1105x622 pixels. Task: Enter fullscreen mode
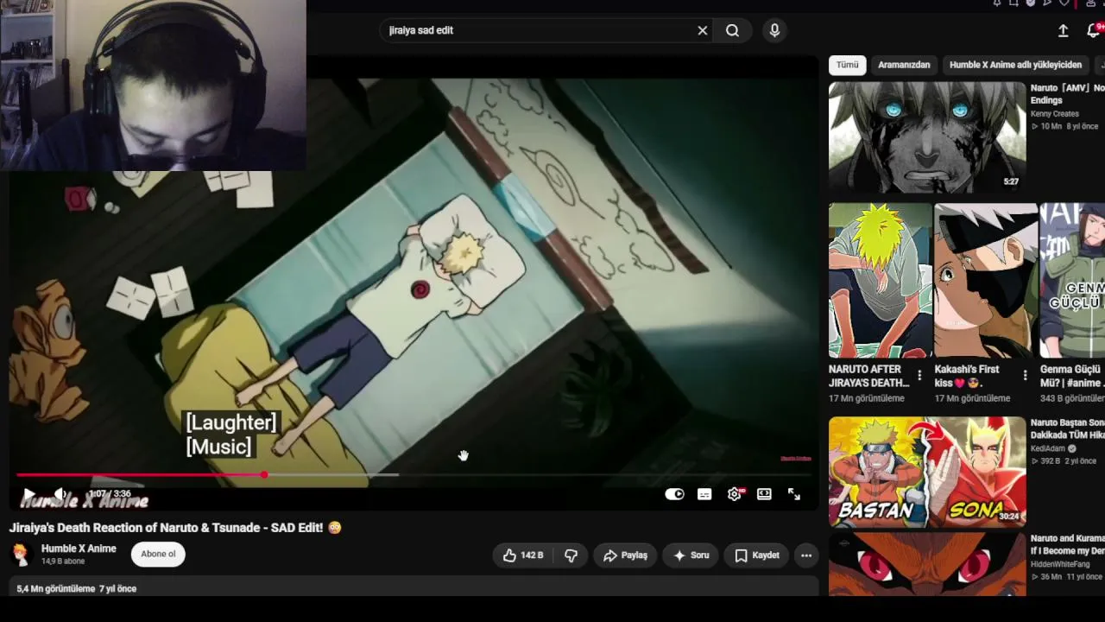[x=794, y=494]
